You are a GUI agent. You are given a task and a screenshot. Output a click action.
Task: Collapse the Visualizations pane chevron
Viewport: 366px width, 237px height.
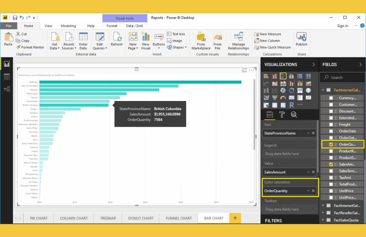click(313, 64)
